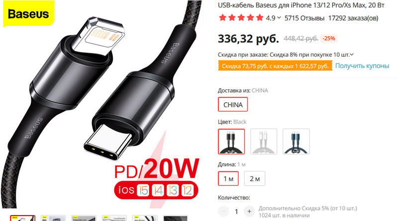Click the plus quantity increase button
This screenshot has height=221, width=398.
pos(249,211)
